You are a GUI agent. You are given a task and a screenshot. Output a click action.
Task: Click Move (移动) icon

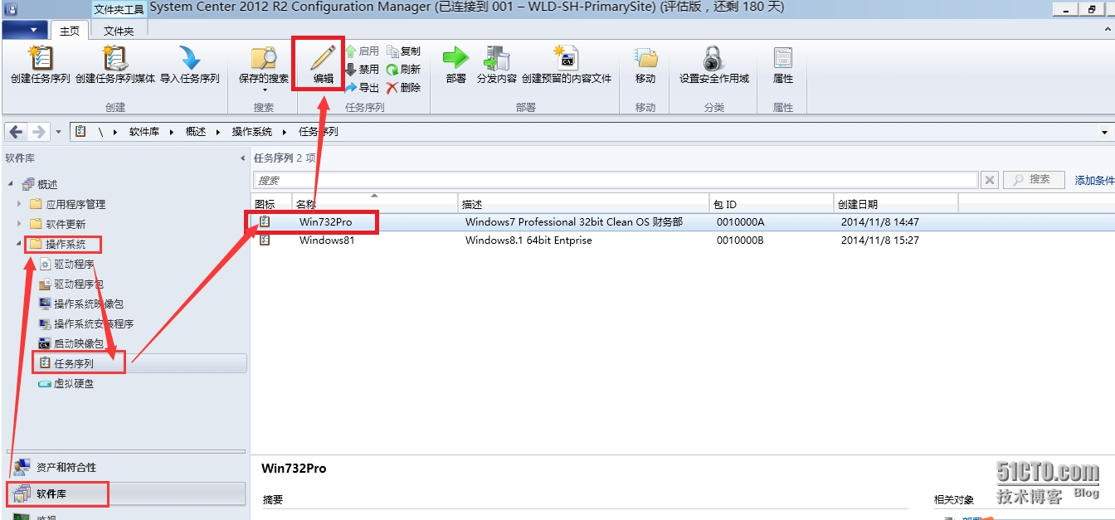coord(645,57)
